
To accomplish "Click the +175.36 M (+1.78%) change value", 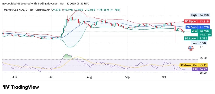I will point(108,10).
